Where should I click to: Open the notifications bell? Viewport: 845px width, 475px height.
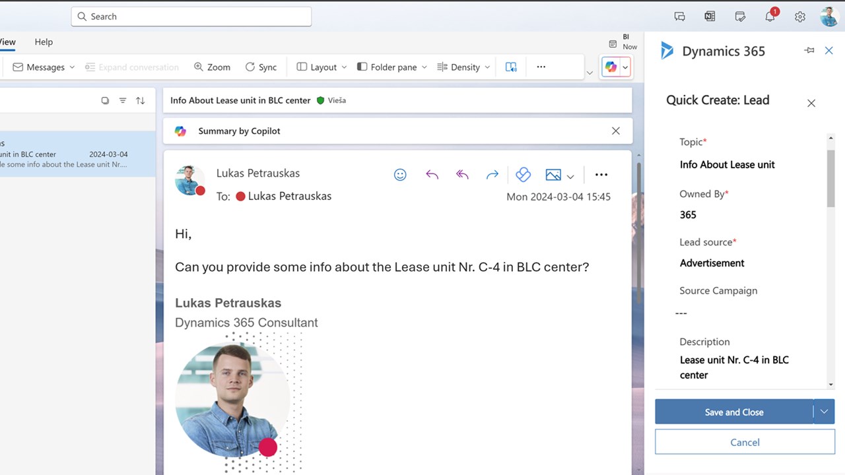770,16
